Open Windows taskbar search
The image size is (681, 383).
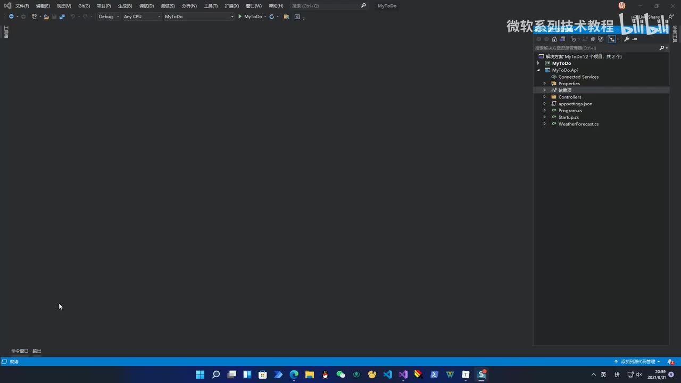pyautogui.click(x=216, y=374)
